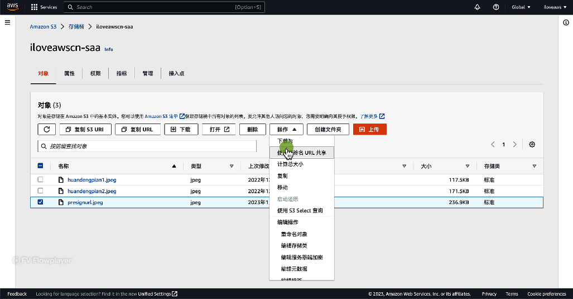The image size is (573, 299).
Task: Click file icon of presignurl.jpeg
Action: pos(61,202)
